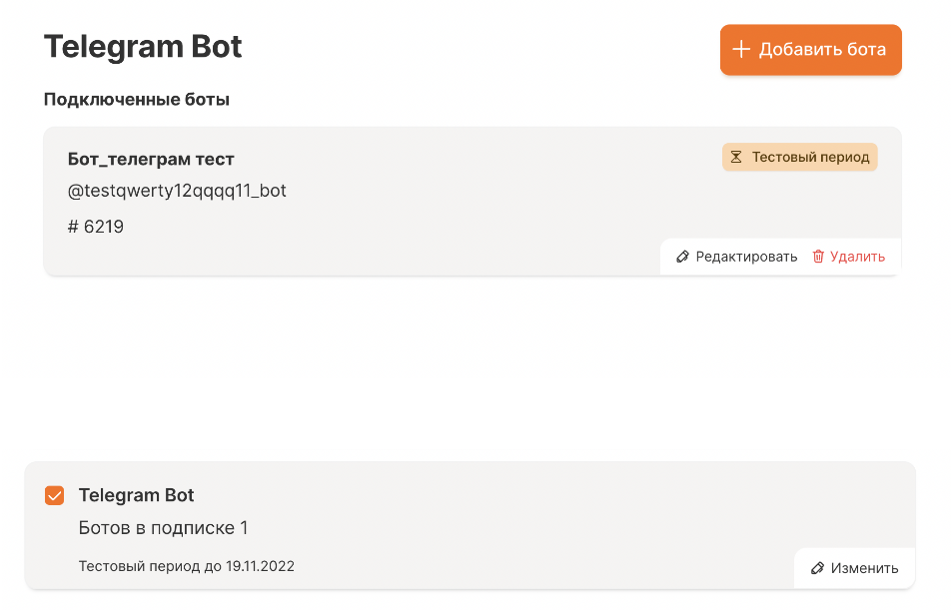951x610 pixels.
Task: Click the bot ID # 6219
Action: click(x=96, y=227)
